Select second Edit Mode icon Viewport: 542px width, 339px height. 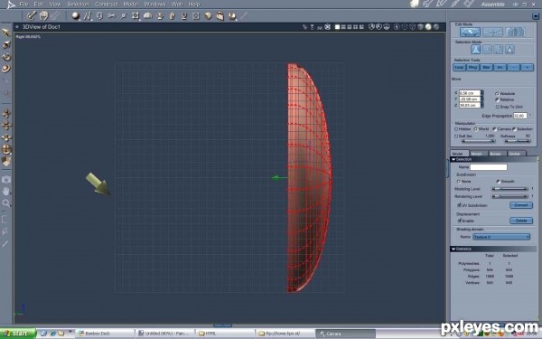click(492, 33)
